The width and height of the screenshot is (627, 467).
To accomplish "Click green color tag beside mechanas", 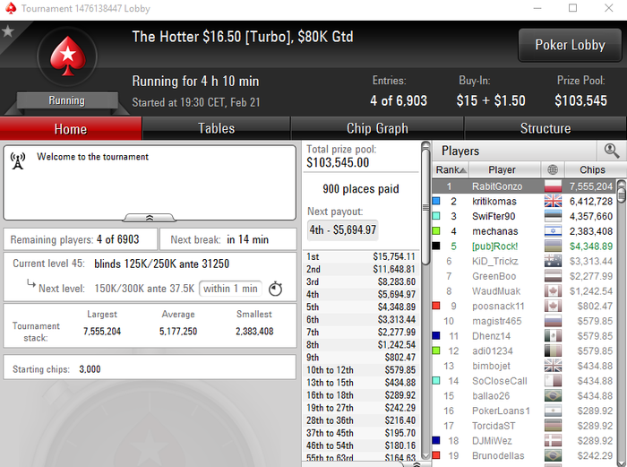I will [x=436, y=231].
